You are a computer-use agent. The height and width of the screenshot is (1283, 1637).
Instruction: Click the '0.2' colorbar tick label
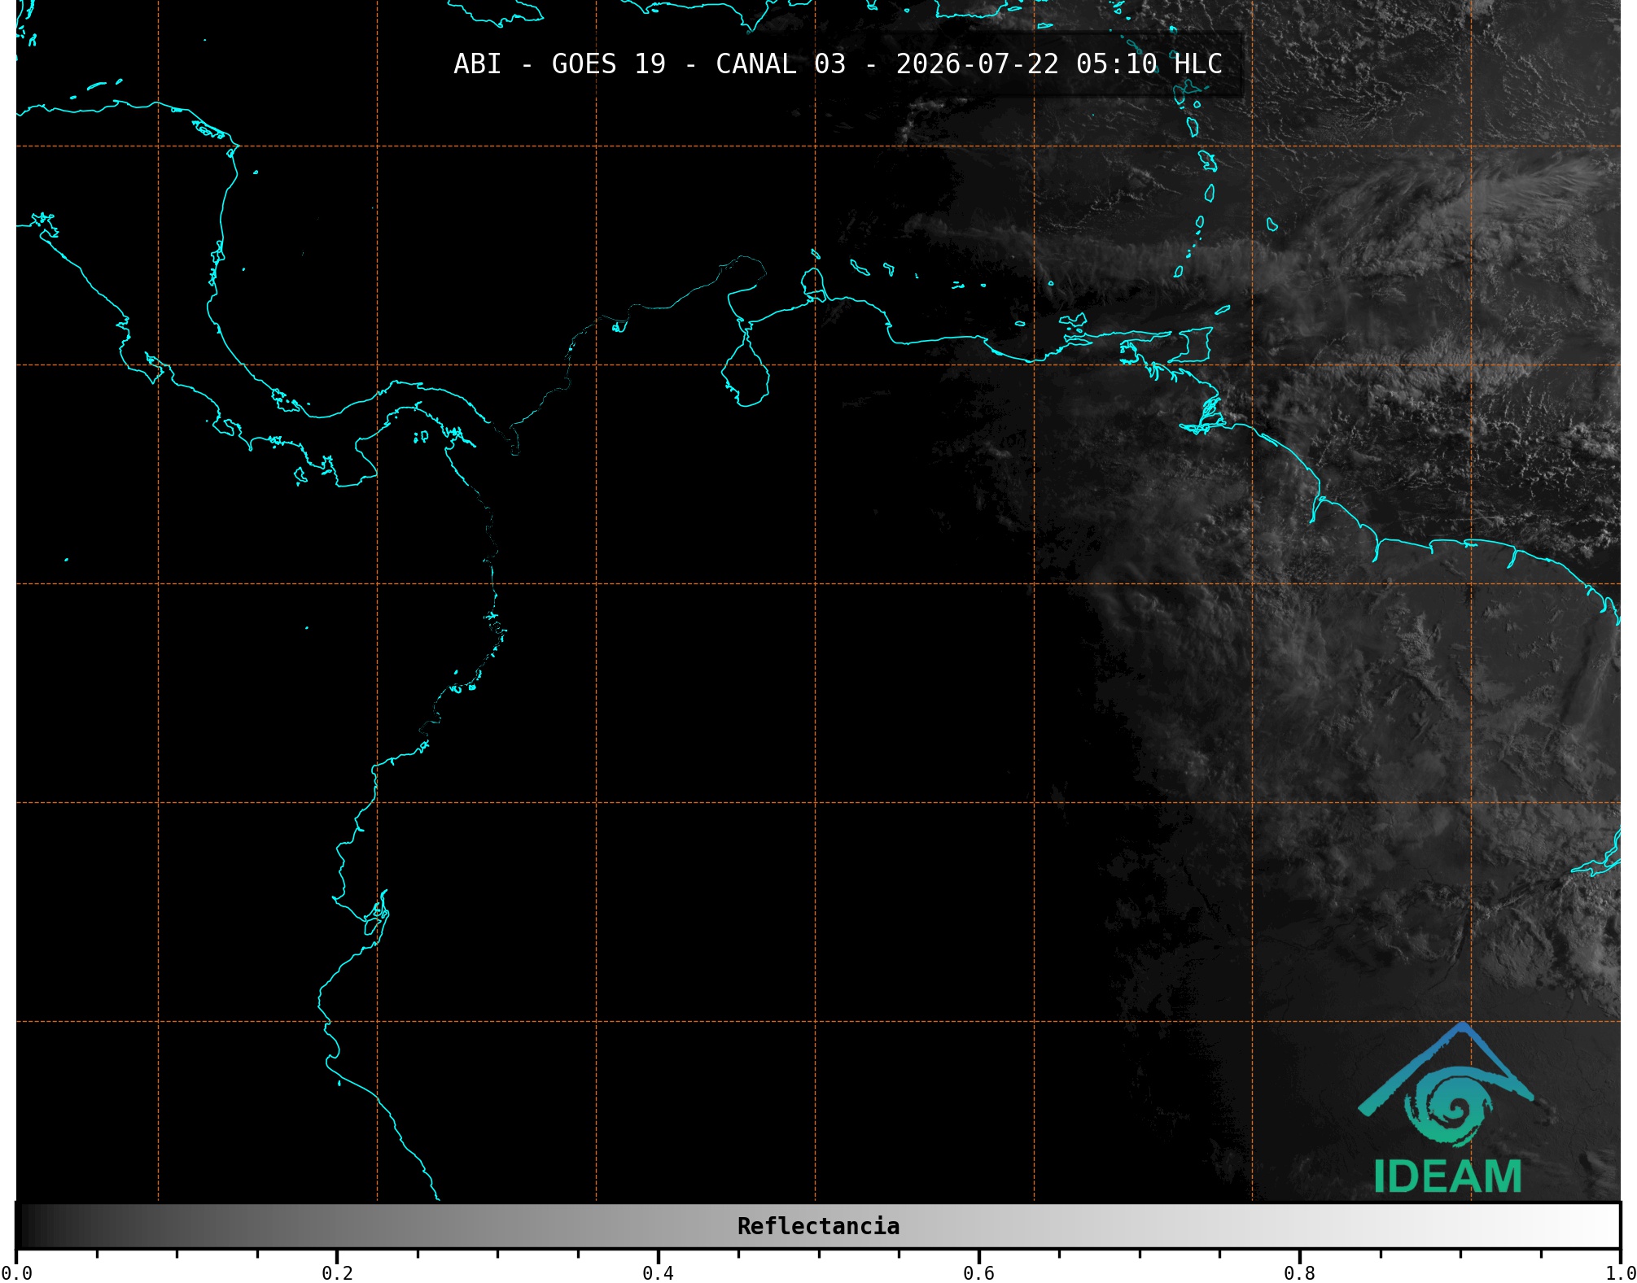click(337, 1273)
